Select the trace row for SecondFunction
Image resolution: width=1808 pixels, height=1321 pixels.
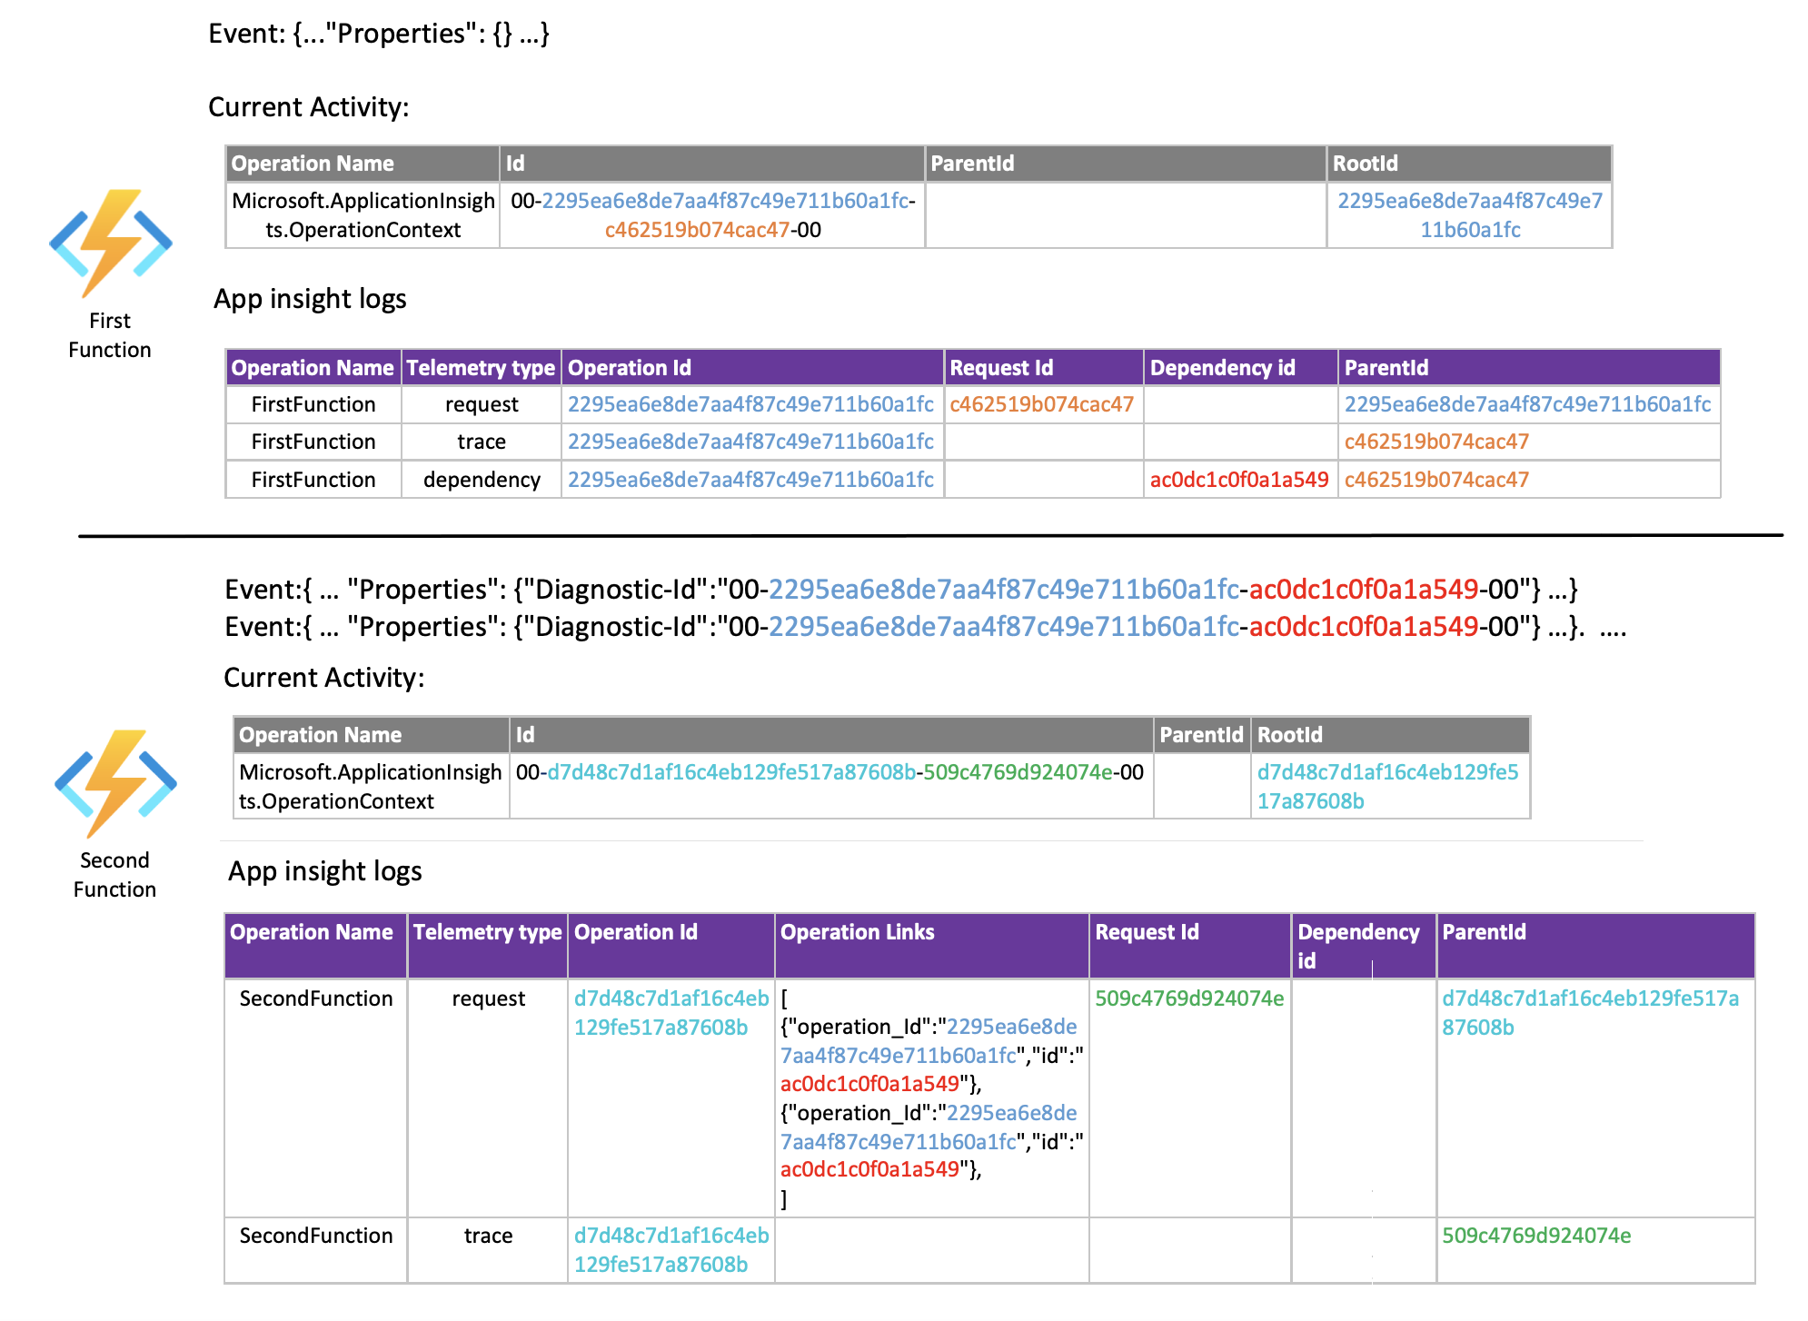coord(313,1236)
